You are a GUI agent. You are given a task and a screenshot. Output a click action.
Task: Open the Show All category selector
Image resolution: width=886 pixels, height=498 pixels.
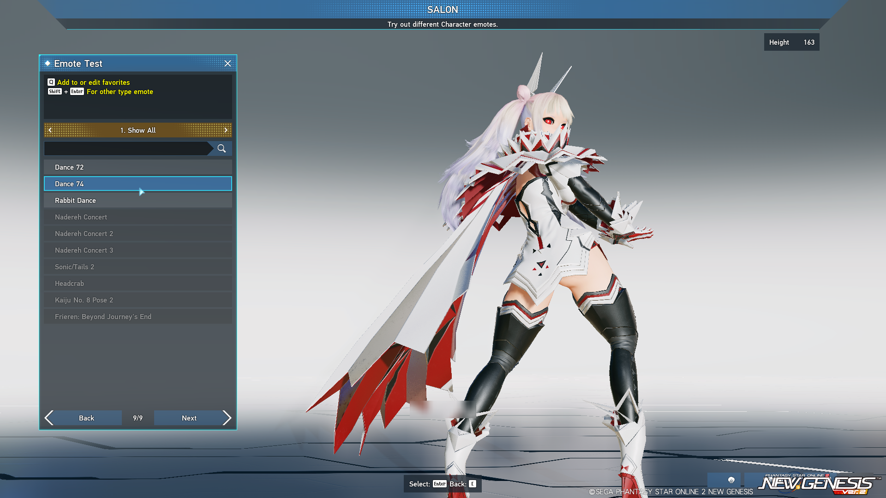tap(138, 130)
